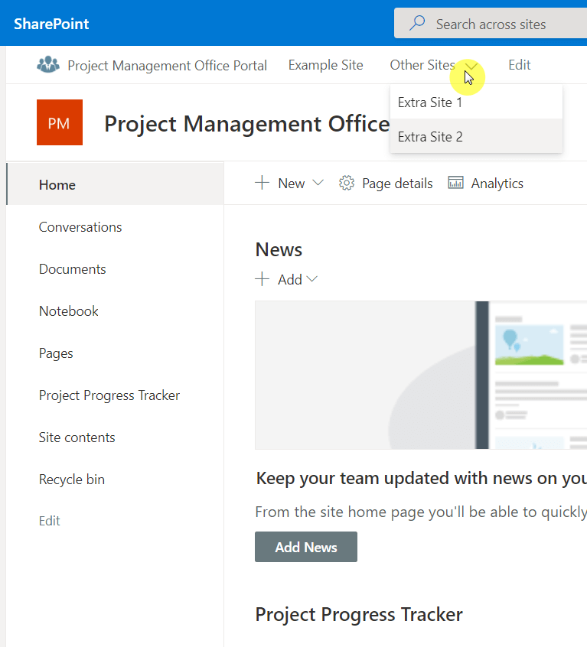
Task: Click Edit at bottom of left navigation
Action: (50, 521)
